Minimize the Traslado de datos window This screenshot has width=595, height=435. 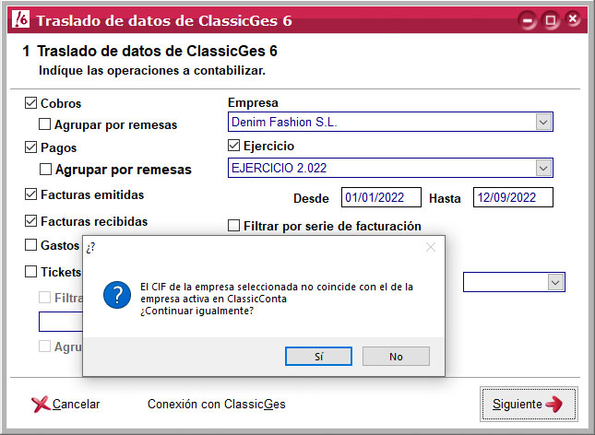click(x=528, y=20)
